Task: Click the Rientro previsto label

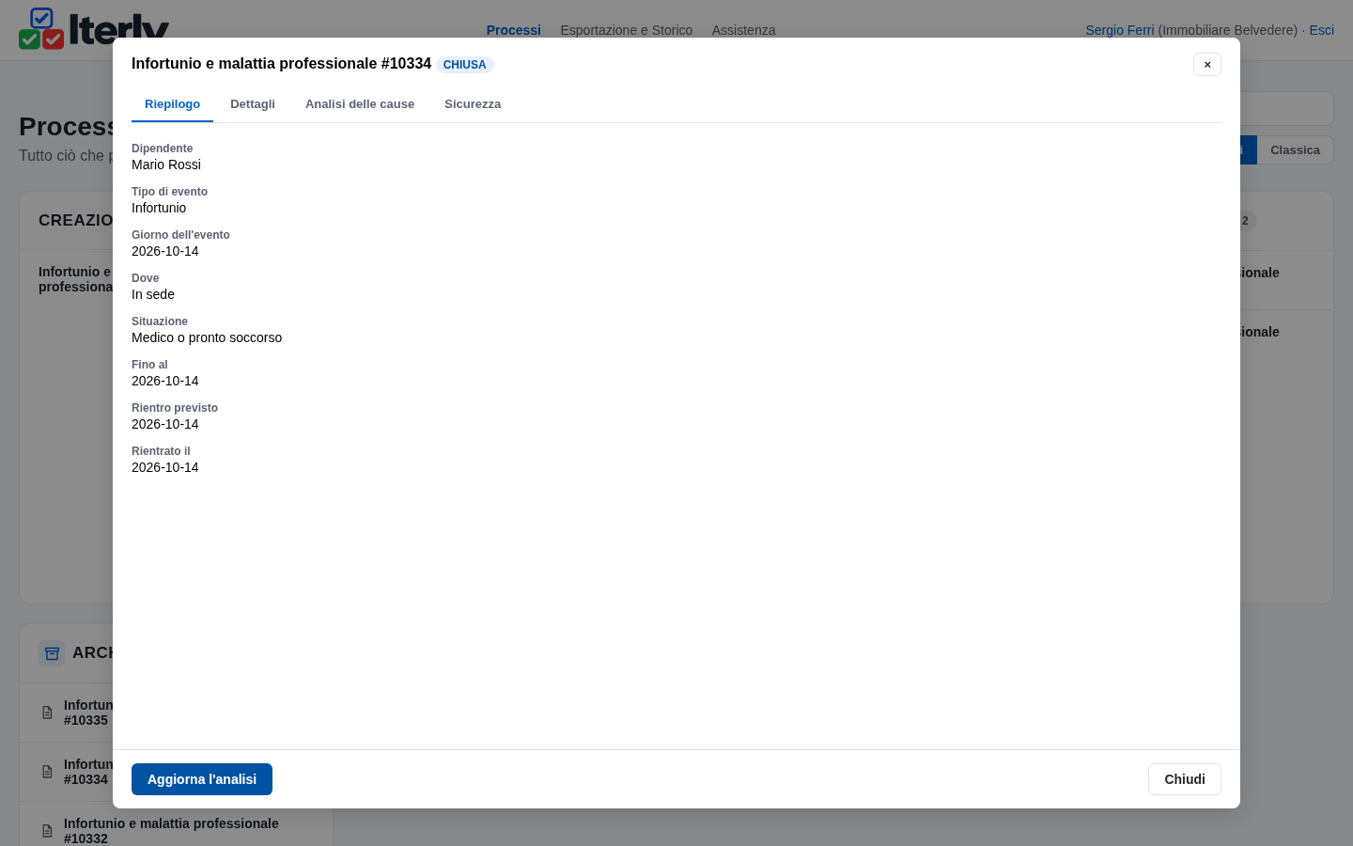Action: [x=175, y=408]
